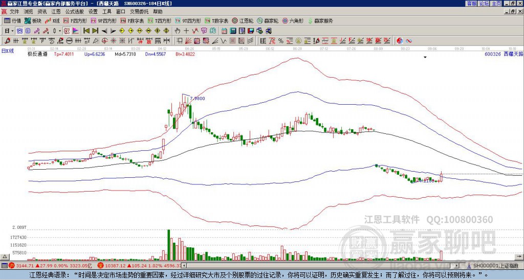524x280 pixels.
Task: Open the 帮助 menu
Action: (158, 12)
